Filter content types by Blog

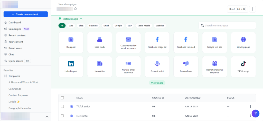(x=81, y=26)
